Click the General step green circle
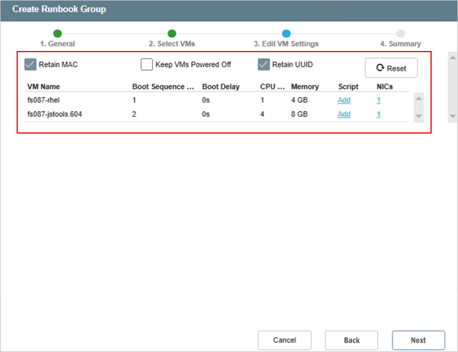The image size is (458, 352). [57, 34]
